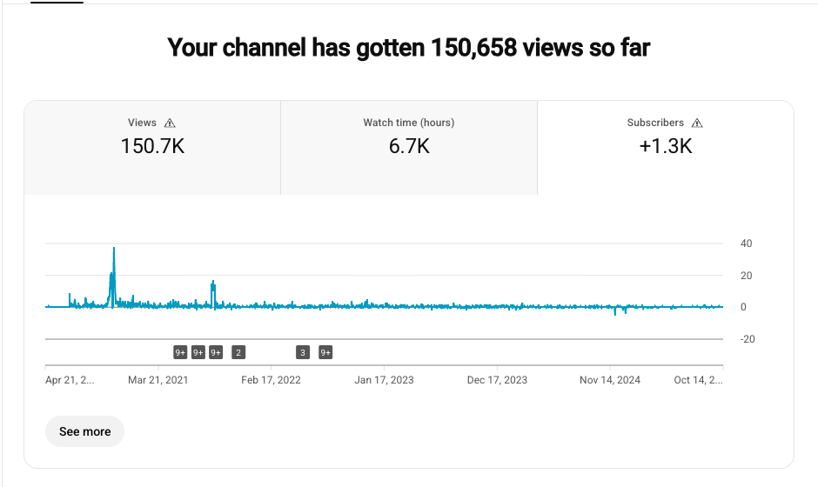Open the video marker labeled 3
Screen dimensions: 818x487
(x=303, y=352)
